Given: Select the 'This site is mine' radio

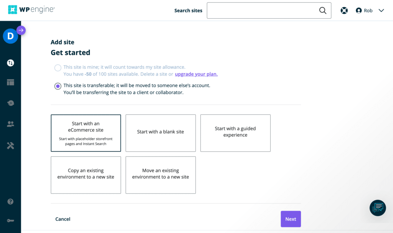Looking at the screenshot, I should 58,68.
